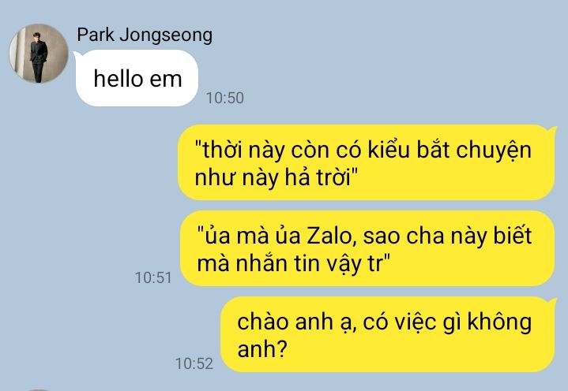568x391 pixels.
Task: Select the "ủa mà ủa Zalo" message bubble
Action: pyautogui.click(x=367, y=248)
